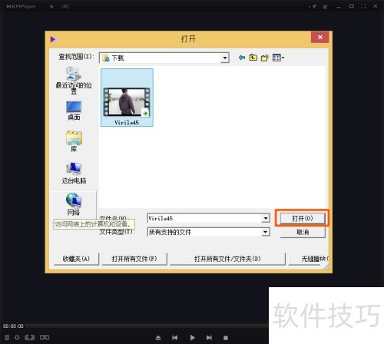Click the 取消 cancel button
The height and width of the screenshot is (344, 384).
click(x=303, y=232)
